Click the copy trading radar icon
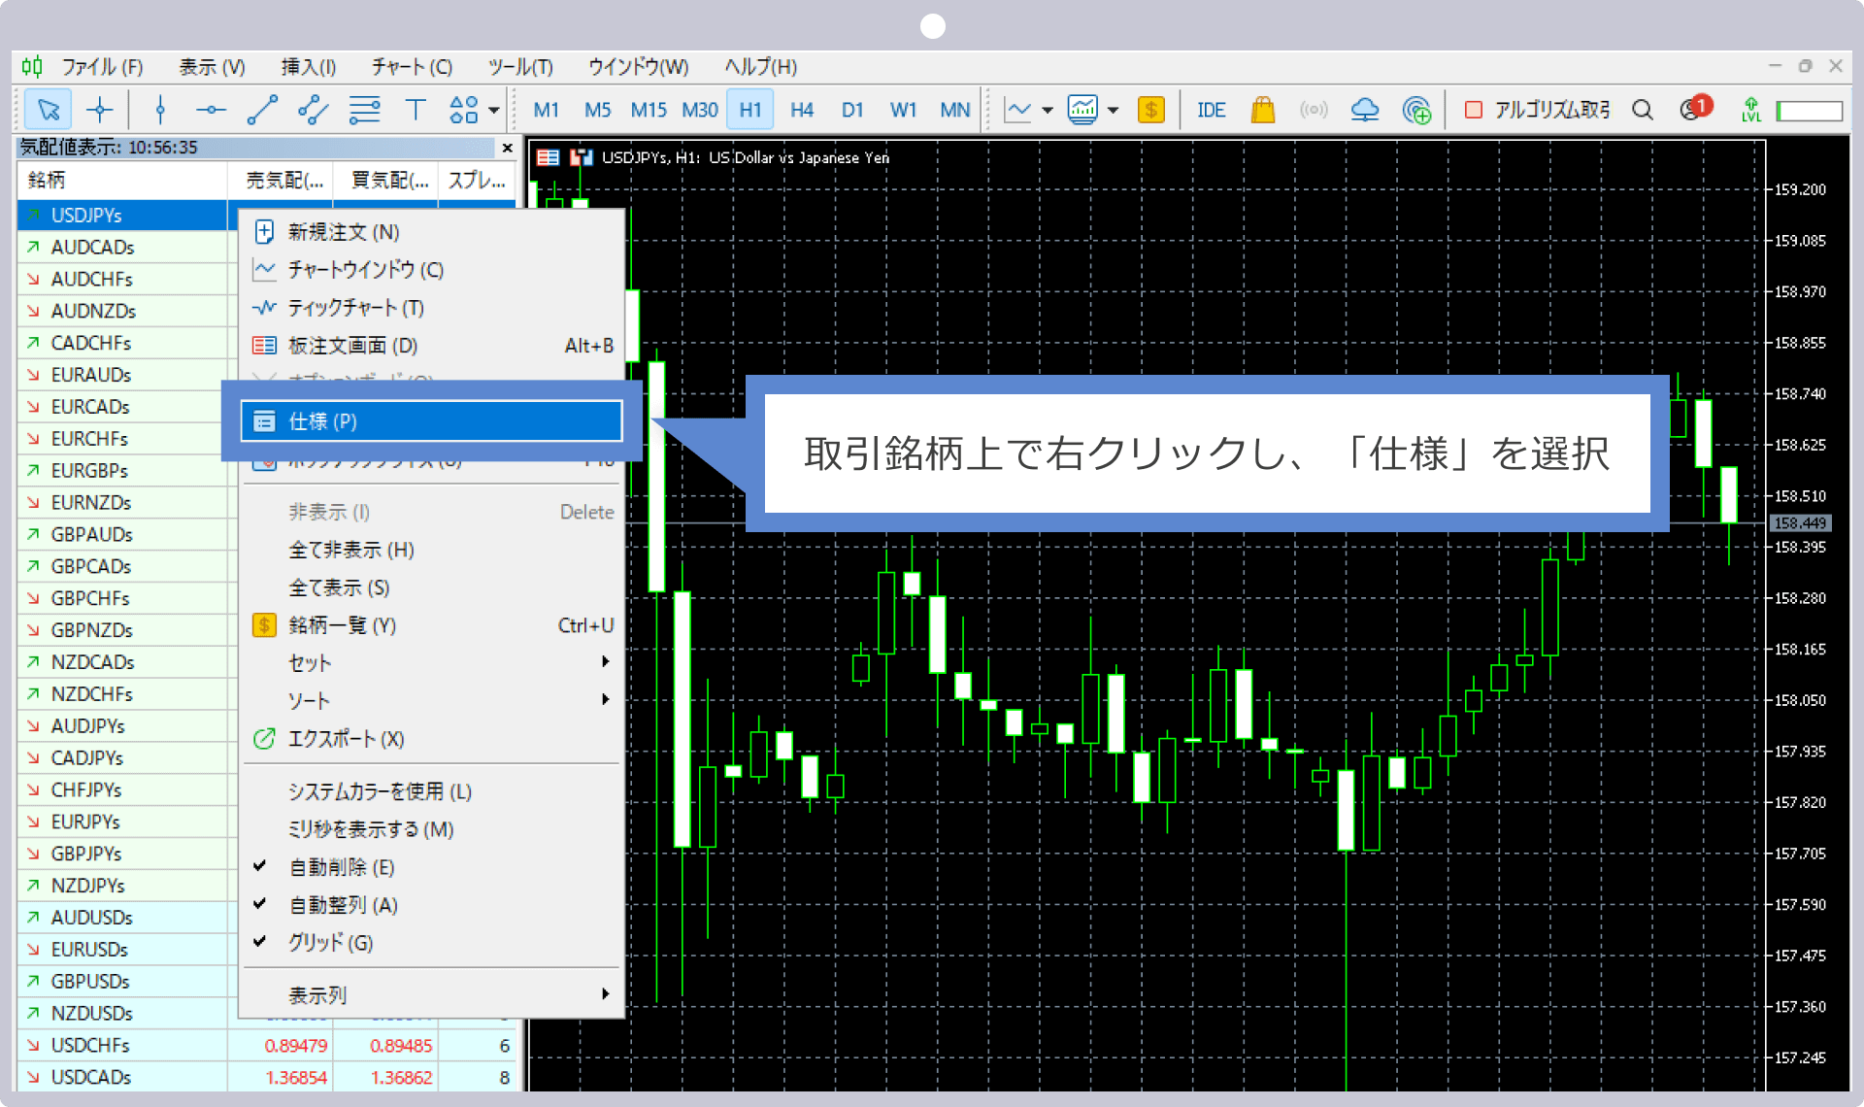1864x1107 pixels. point(1416,110)
